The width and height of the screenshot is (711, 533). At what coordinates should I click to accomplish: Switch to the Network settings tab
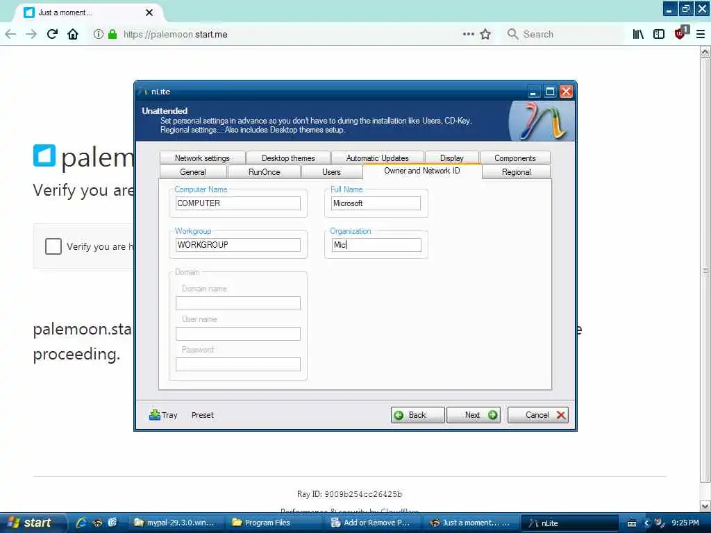coord(202,158)
